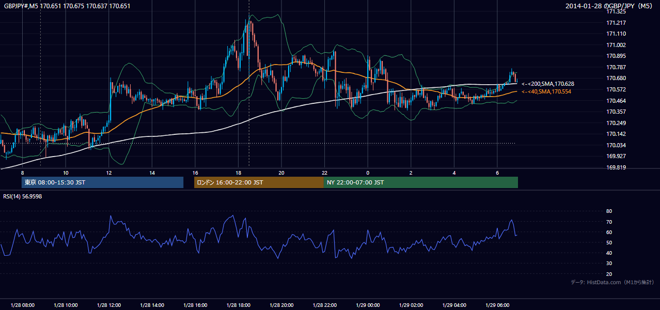The image size is (660, 310).
Task: Click the date label 1/29 06:00
Action: [x=498, y=305]
